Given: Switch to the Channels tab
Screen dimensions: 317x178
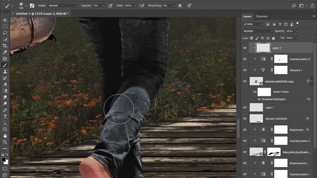Looking at the screenshot, I should pos(262,16).
